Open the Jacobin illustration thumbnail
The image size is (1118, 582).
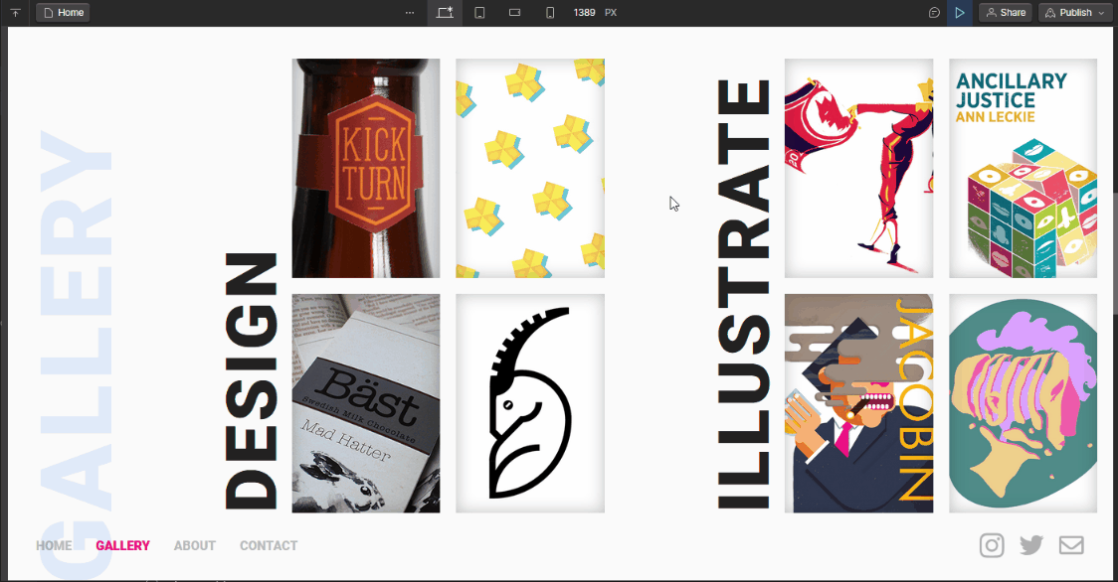[x=858, y=403]
